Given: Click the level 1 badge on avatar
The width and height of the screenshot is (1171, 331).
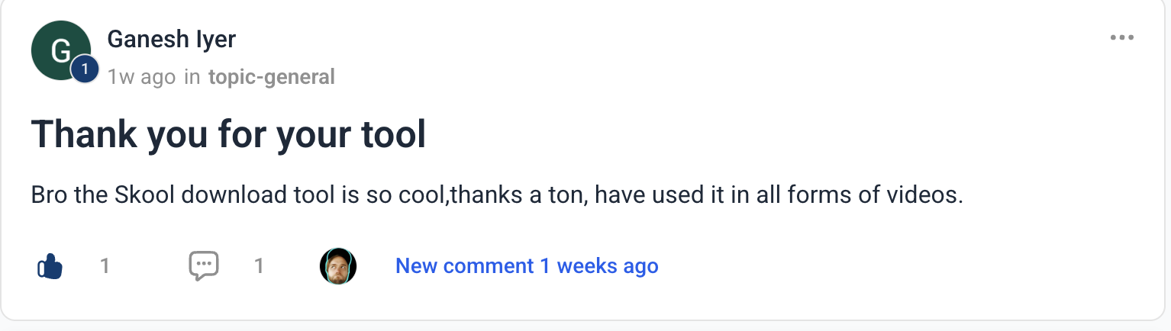Looking at the screenshot, I should [85, 69].
